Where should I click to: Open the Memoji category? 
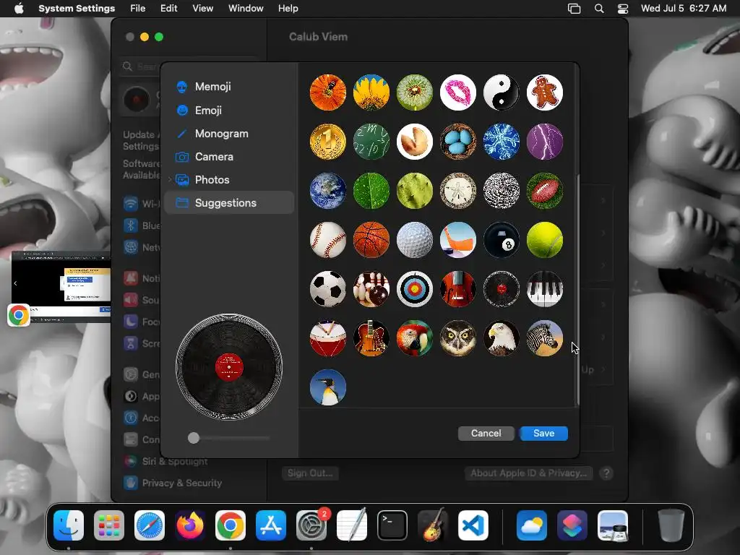[229, 87]
